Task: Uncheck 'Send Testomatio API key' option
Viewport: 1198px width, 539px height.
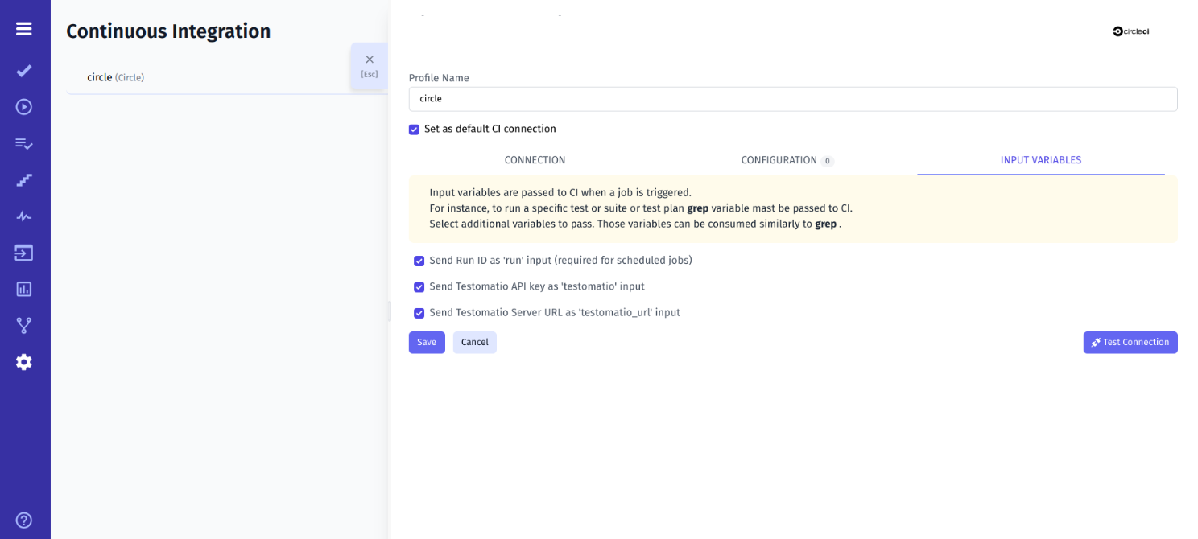Action: [x=419, y=286]
